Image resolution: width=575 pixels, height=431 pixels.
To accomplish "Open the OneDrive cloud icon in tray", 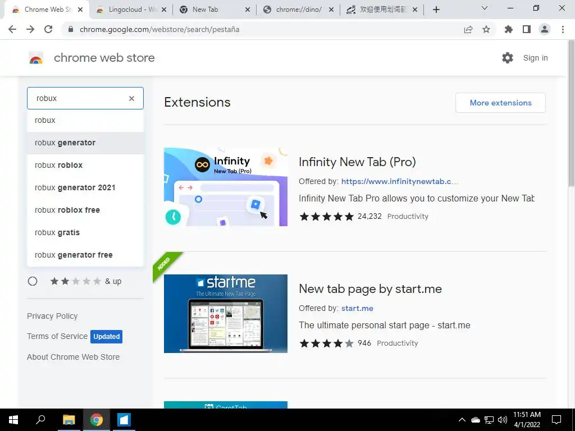I will tap(475, 420).
